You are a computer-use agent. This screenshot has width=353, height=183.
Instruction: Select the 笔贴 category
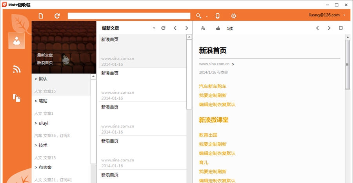(42, 101)
